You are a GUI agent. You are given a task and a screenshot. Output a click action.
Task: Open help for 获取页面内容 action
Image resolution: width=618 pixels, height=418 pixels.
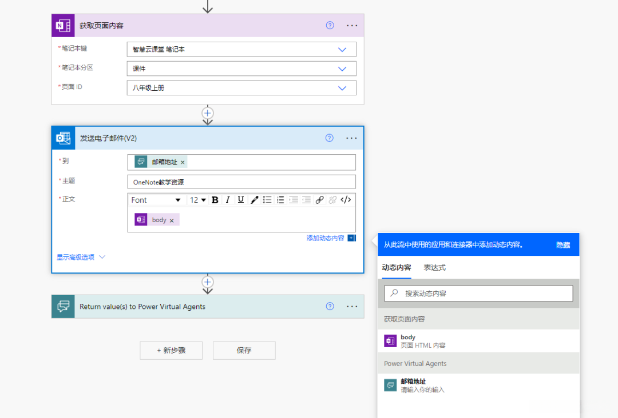(330, 26)
